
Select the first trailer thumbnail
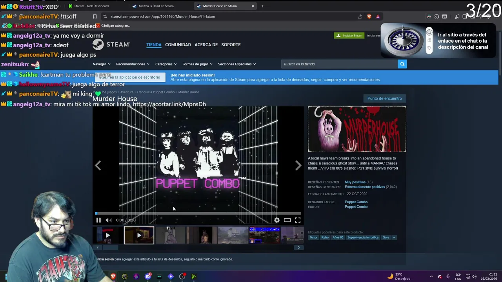[107, 235]
